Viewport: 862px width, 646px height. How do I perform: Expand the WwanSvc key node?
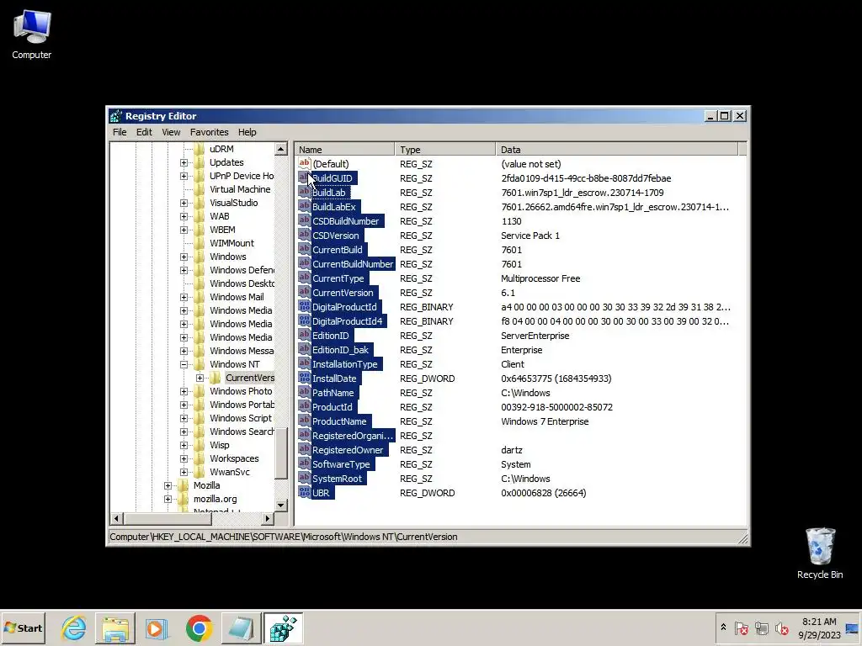click(184, 473)
